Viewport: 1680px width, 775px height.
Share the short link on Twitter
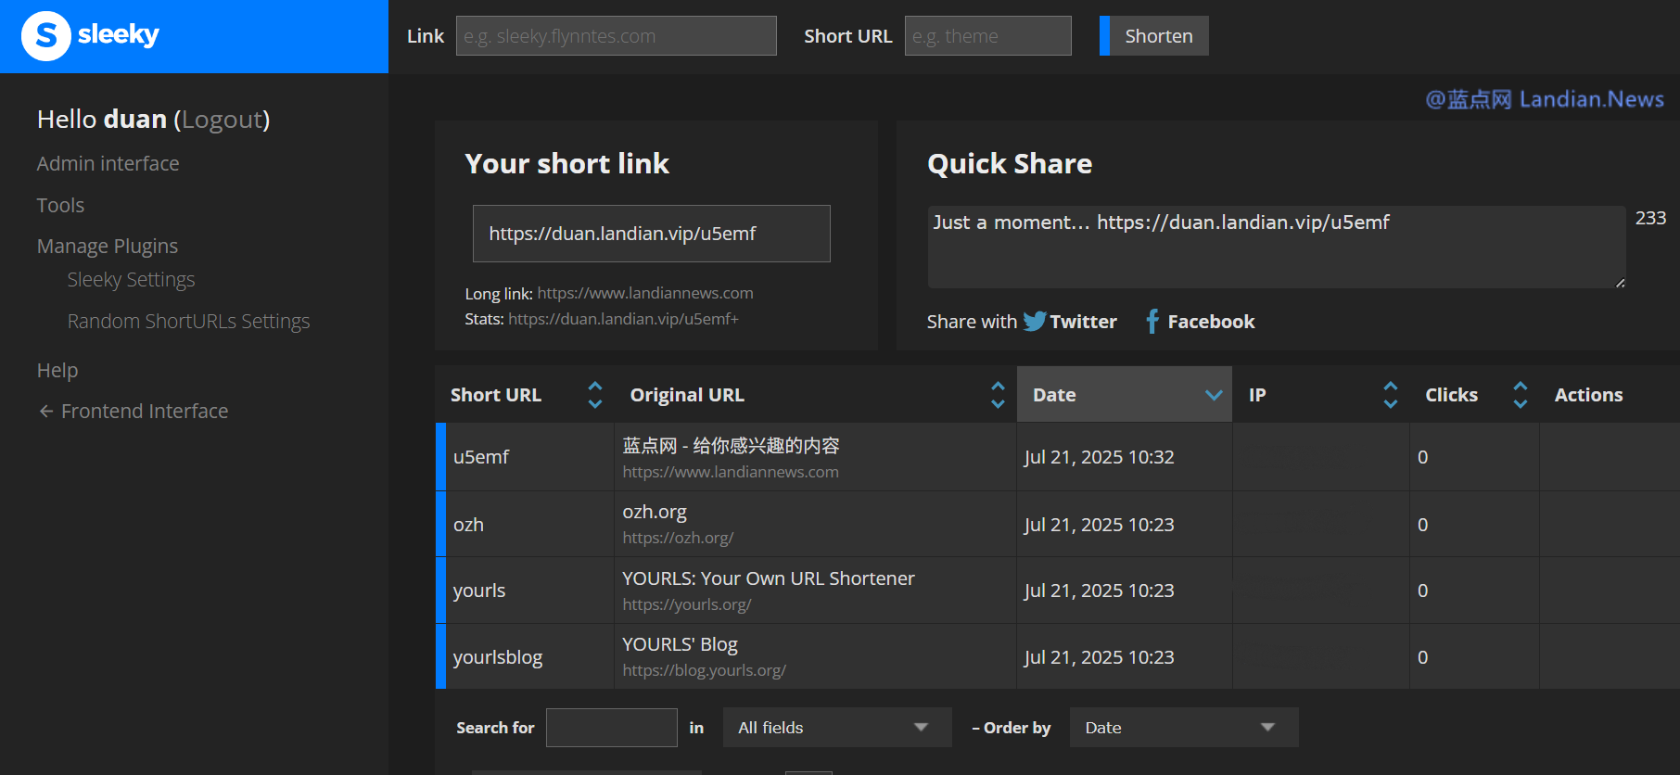(x=1070, y=322)
